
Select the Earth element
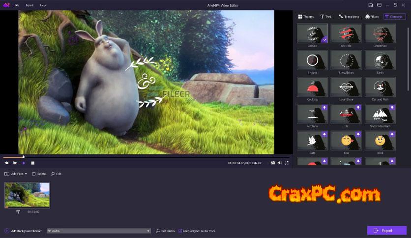tap(380, 60)
